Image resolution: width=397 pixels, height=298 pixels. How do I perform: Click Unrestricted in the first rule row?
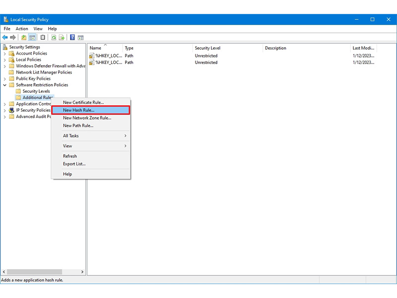pos(206,56)
